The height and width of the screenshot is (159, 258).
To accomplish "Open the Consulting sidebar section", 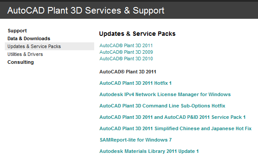I will [x=21, y=62].
